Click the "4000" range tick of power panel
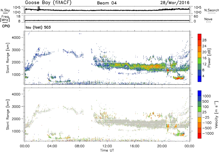 click(16, 38)
